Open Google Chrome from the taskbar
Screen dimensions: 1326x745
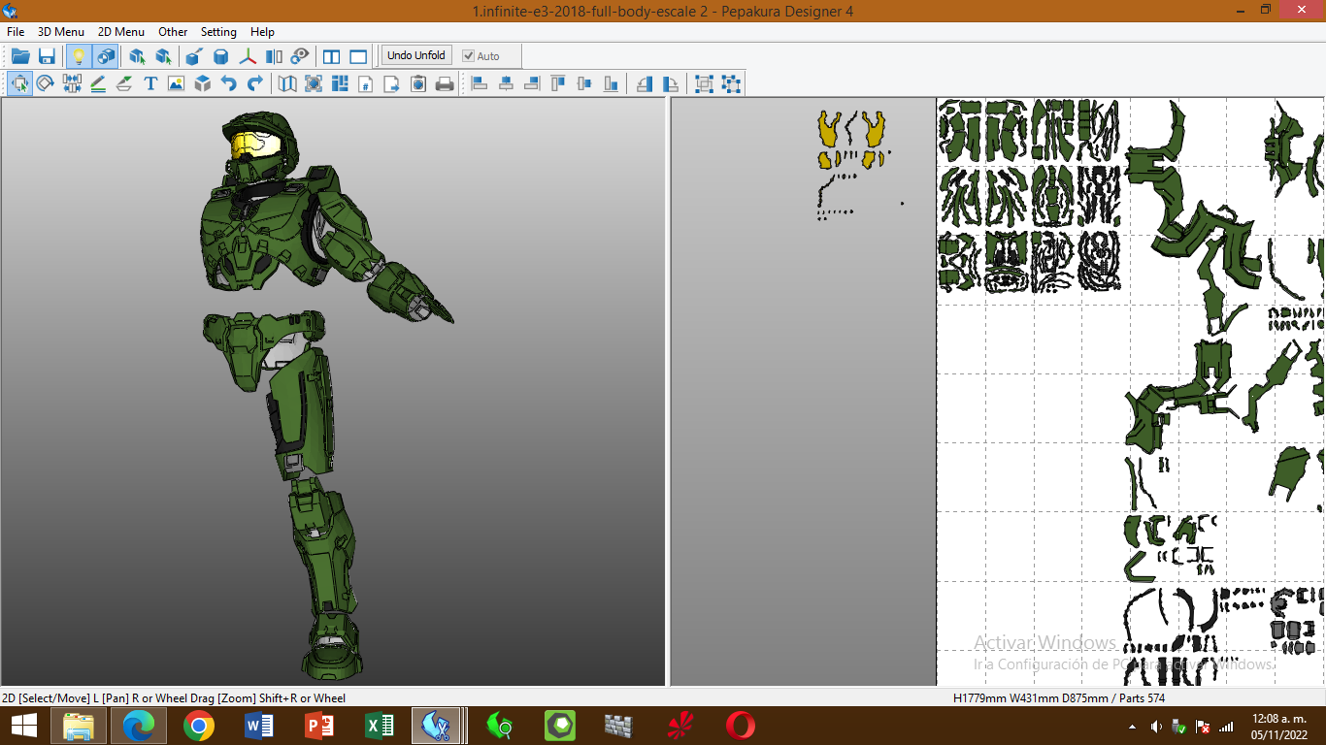coord(199,726)
